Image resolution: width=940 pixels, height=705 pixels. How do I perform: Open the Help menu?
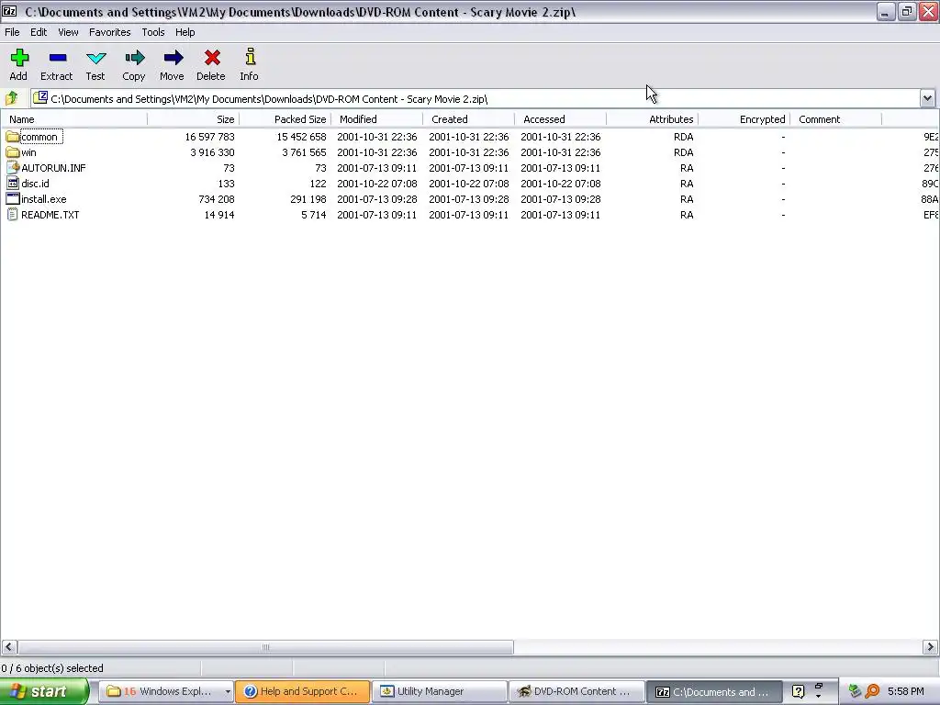(185, 32)
